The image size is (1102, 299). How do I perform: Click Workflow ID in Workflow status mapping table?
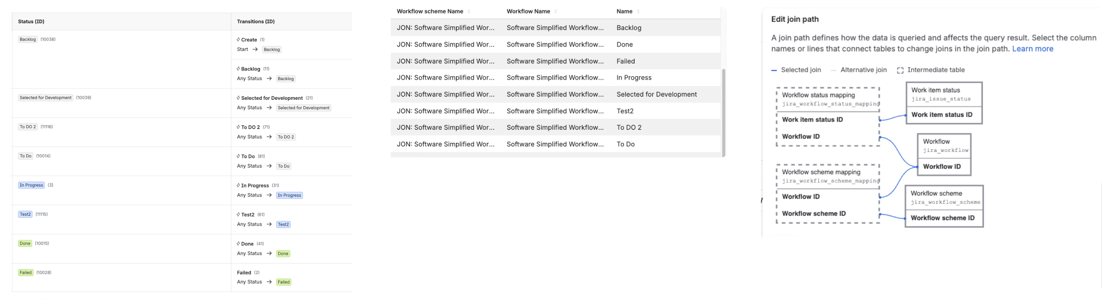point(801,136)
